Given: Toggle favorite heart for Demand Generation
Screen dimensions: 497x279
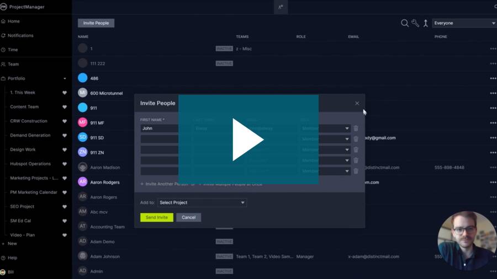Looking at the screenshot, I should pos(65,136).
